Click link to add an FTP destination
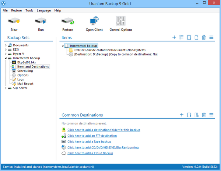 [92, 136]
